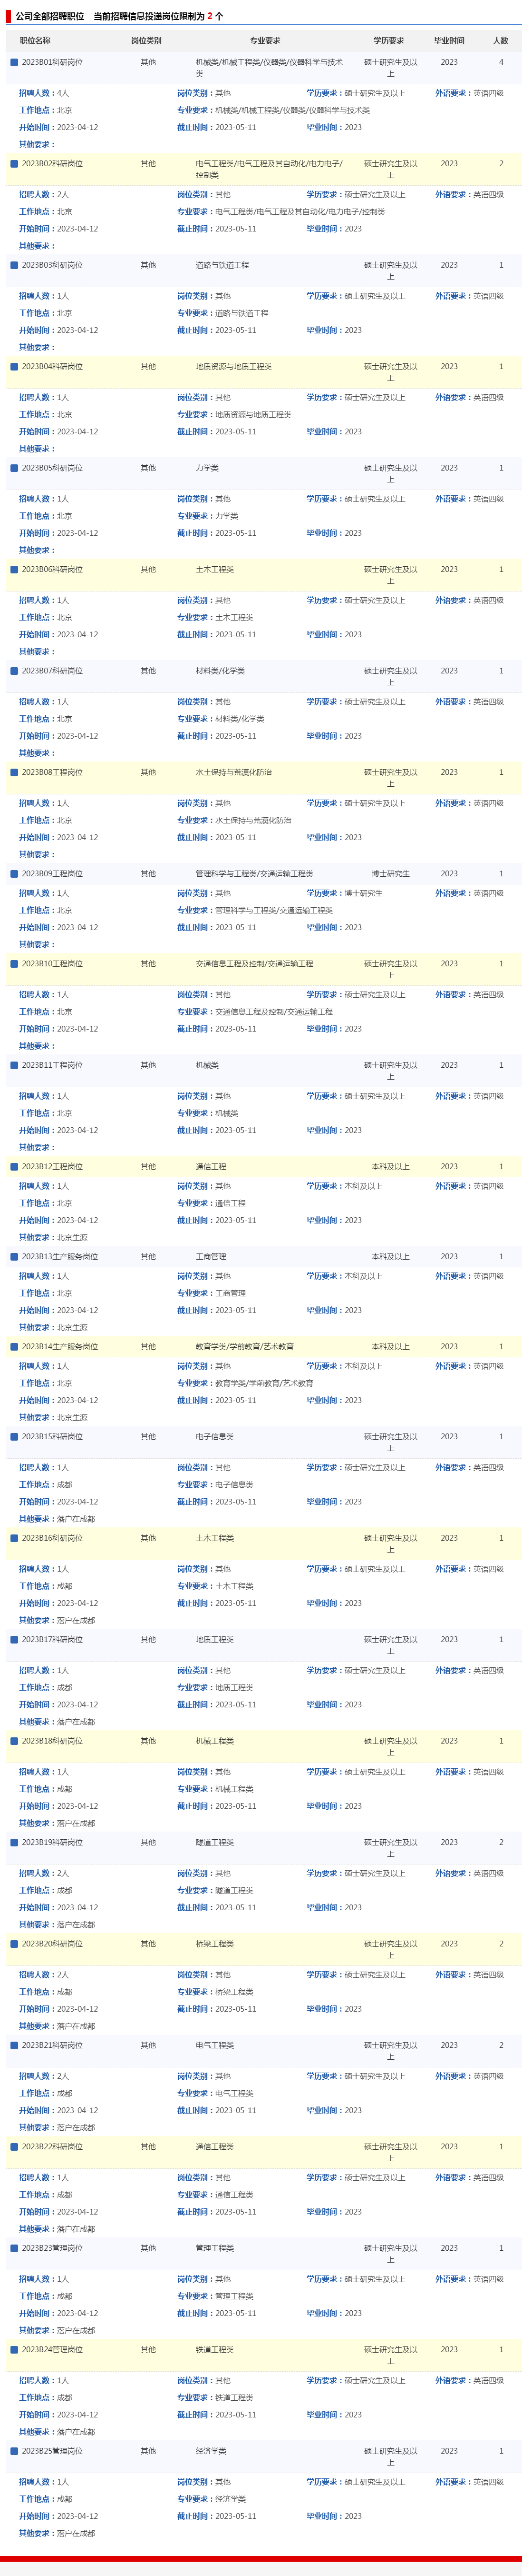Open the 2023B17科研岗位 job title
522x2576 pixels.
[x=52, y=1639]
